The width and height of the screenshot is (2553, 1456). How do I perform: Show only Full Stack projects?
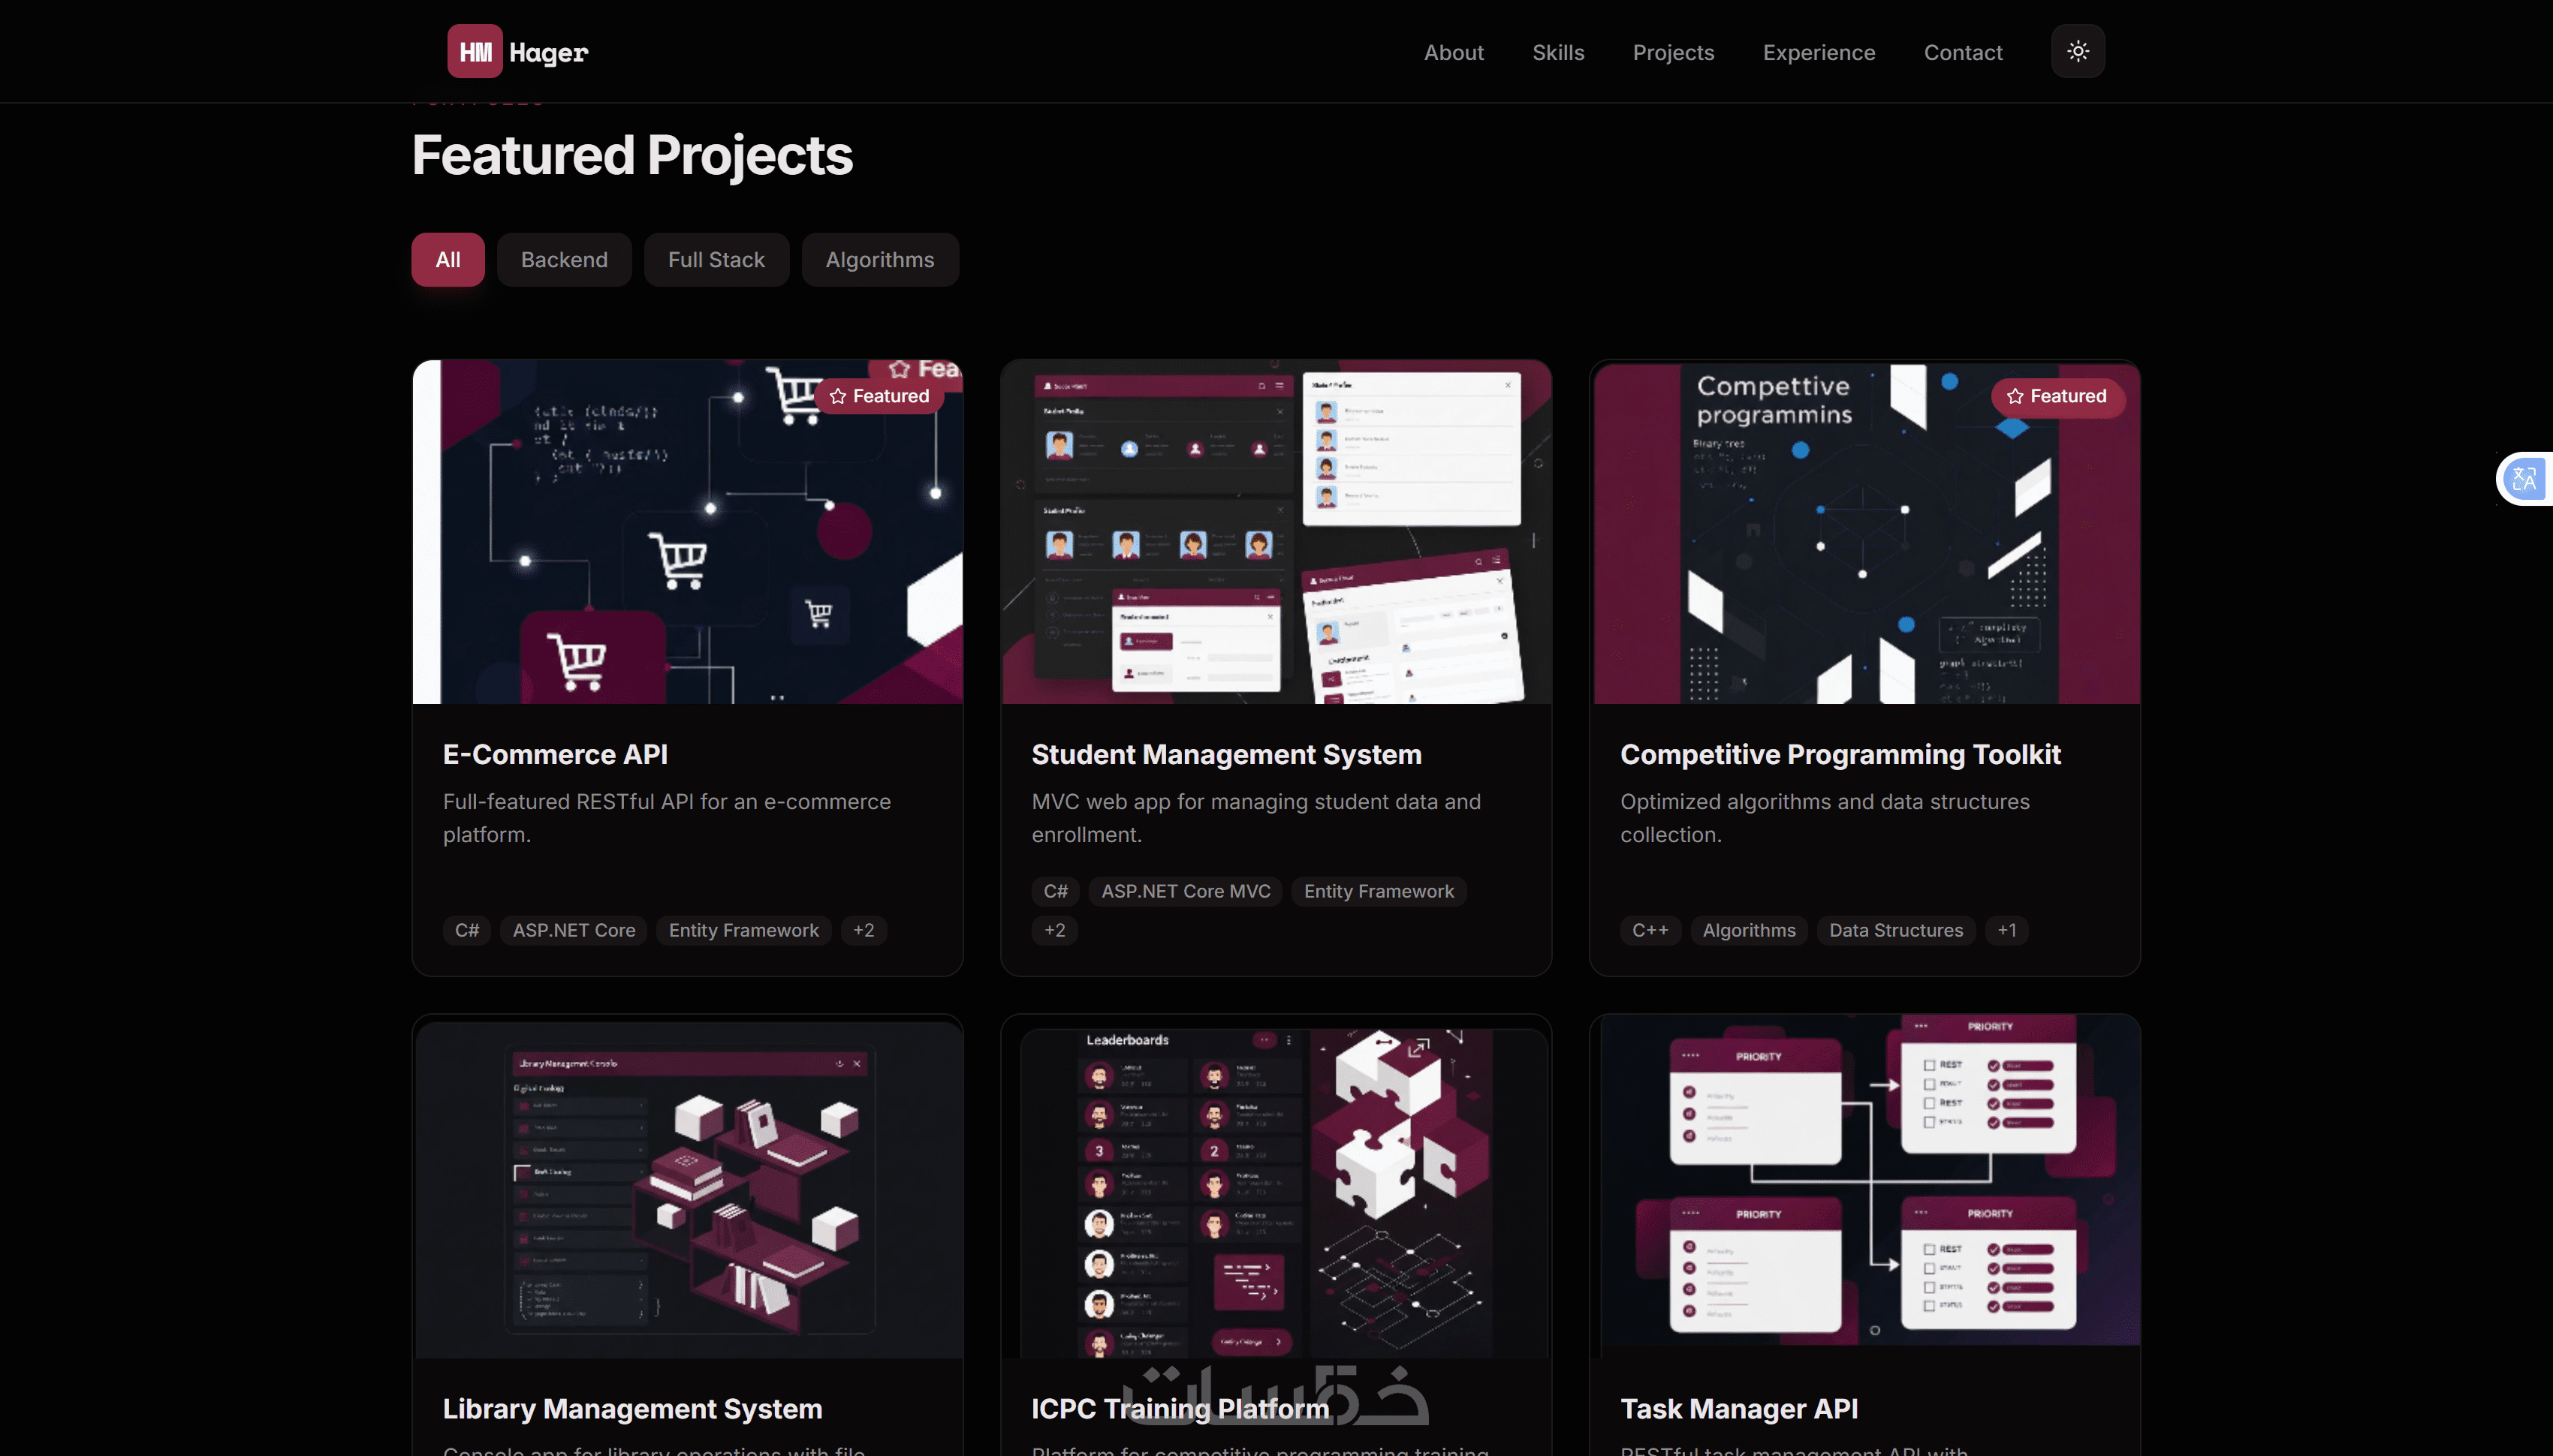point(716,260)
